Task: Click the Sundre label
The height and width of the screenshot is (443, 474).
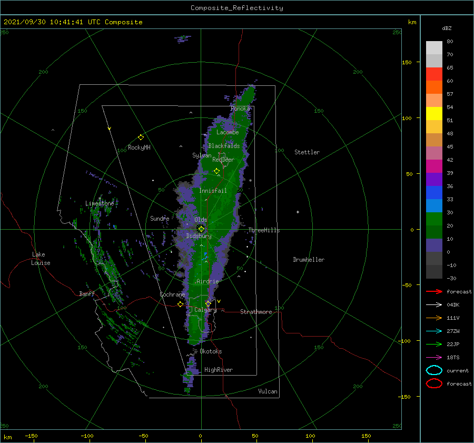Action: point(160,218)
